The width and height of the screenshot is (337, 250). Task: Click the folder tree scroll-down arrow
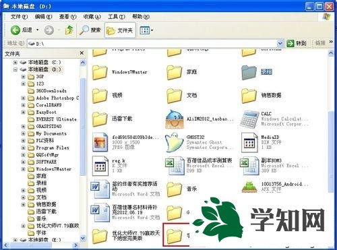(x=83, y=238)
